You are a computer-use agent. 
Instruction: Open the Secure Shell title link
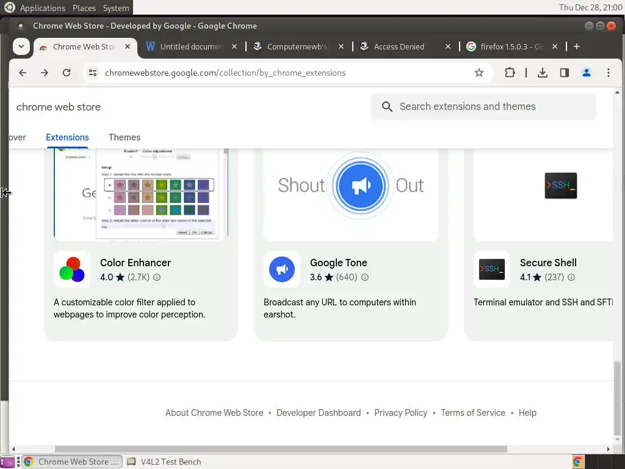[x=548, y=263]
